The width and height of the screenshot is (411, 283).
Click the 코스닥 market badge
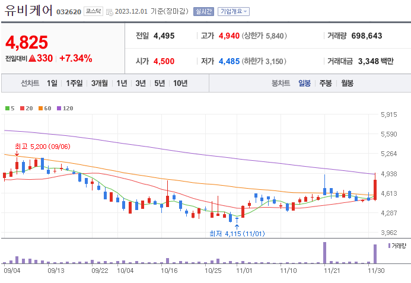click(93, 11)
